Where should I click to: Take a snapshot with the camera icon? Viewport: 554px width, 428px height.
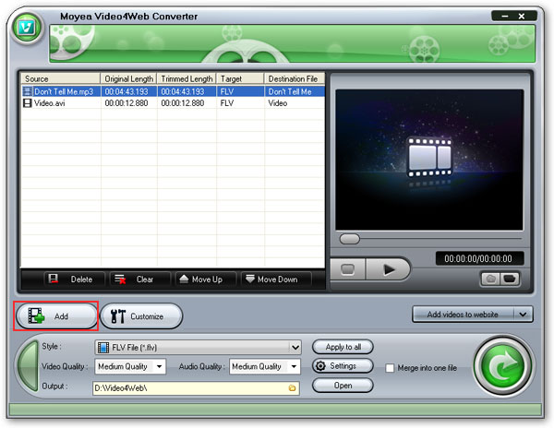pyautogui.click(x=490, y=279)
